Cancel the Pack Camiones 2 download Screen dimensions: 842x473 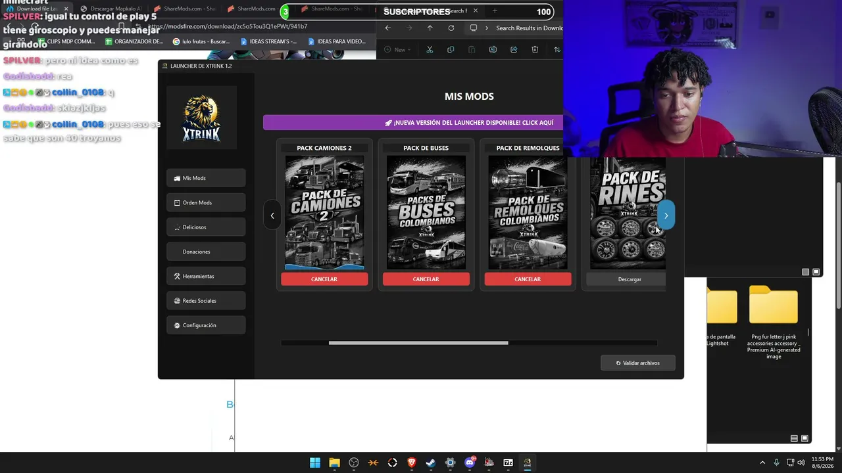pyautogui.click(x=324, y=279)
